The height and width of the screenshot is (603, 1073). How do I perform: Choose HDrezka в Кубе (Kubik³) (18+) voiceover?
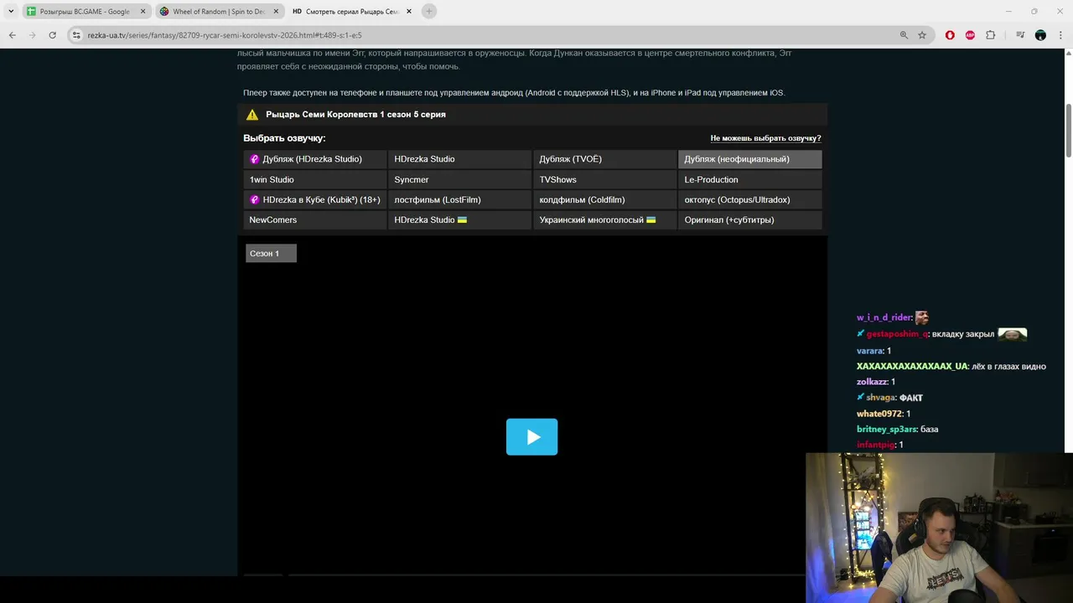[x=315, y=199]
